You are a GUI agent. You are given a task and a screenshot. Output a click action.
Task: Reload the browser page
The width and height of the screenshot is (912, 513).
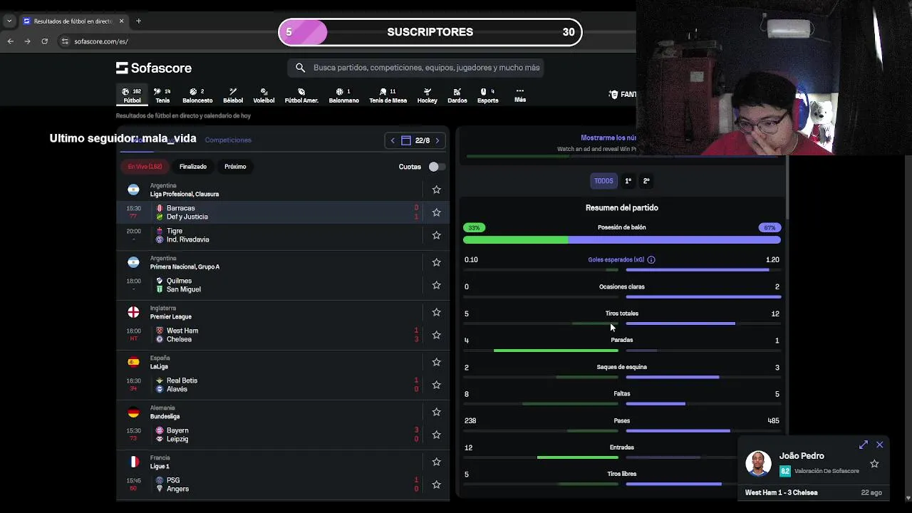[x=44, y=41]
